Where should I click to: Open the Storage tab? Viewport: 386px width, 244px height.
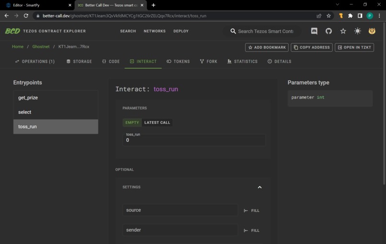click(79, 62)
